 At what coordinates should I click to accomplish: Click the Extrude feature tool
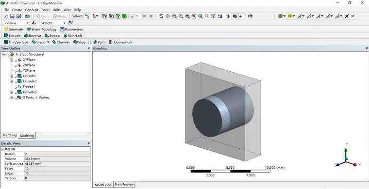coord(13,36)
